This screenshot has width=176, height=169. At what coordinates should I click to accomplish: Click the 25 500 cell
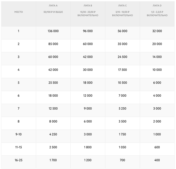tap(53, 83)
